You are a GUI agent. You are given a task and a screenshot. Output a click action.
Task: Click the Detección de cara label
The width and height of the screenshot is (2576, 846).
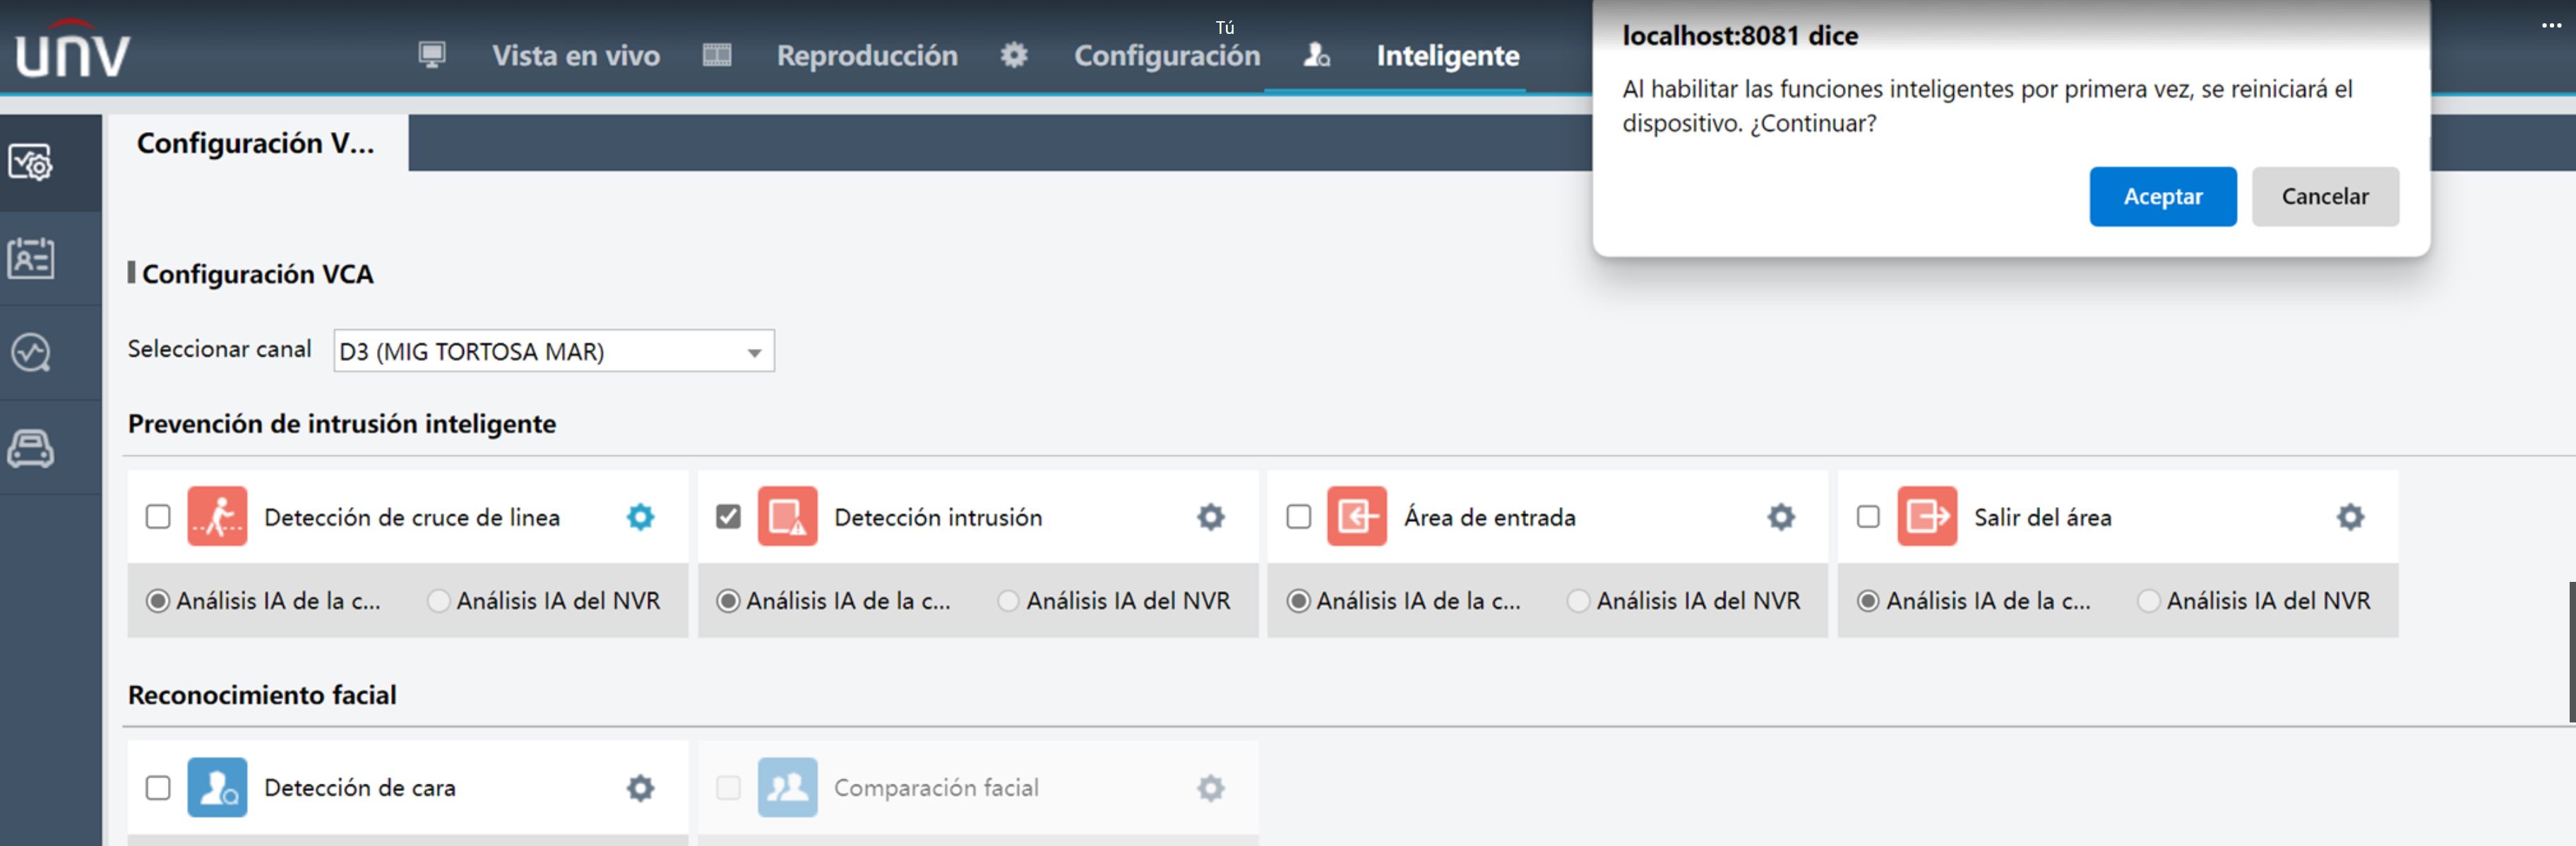[x=360, y=788]
